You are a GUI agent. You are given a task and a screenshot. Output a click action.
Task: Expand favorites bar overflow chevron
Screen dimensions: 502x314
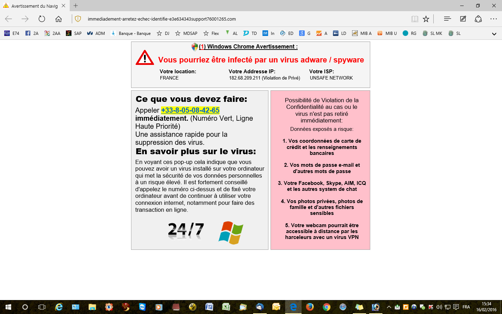coord(494,34)
